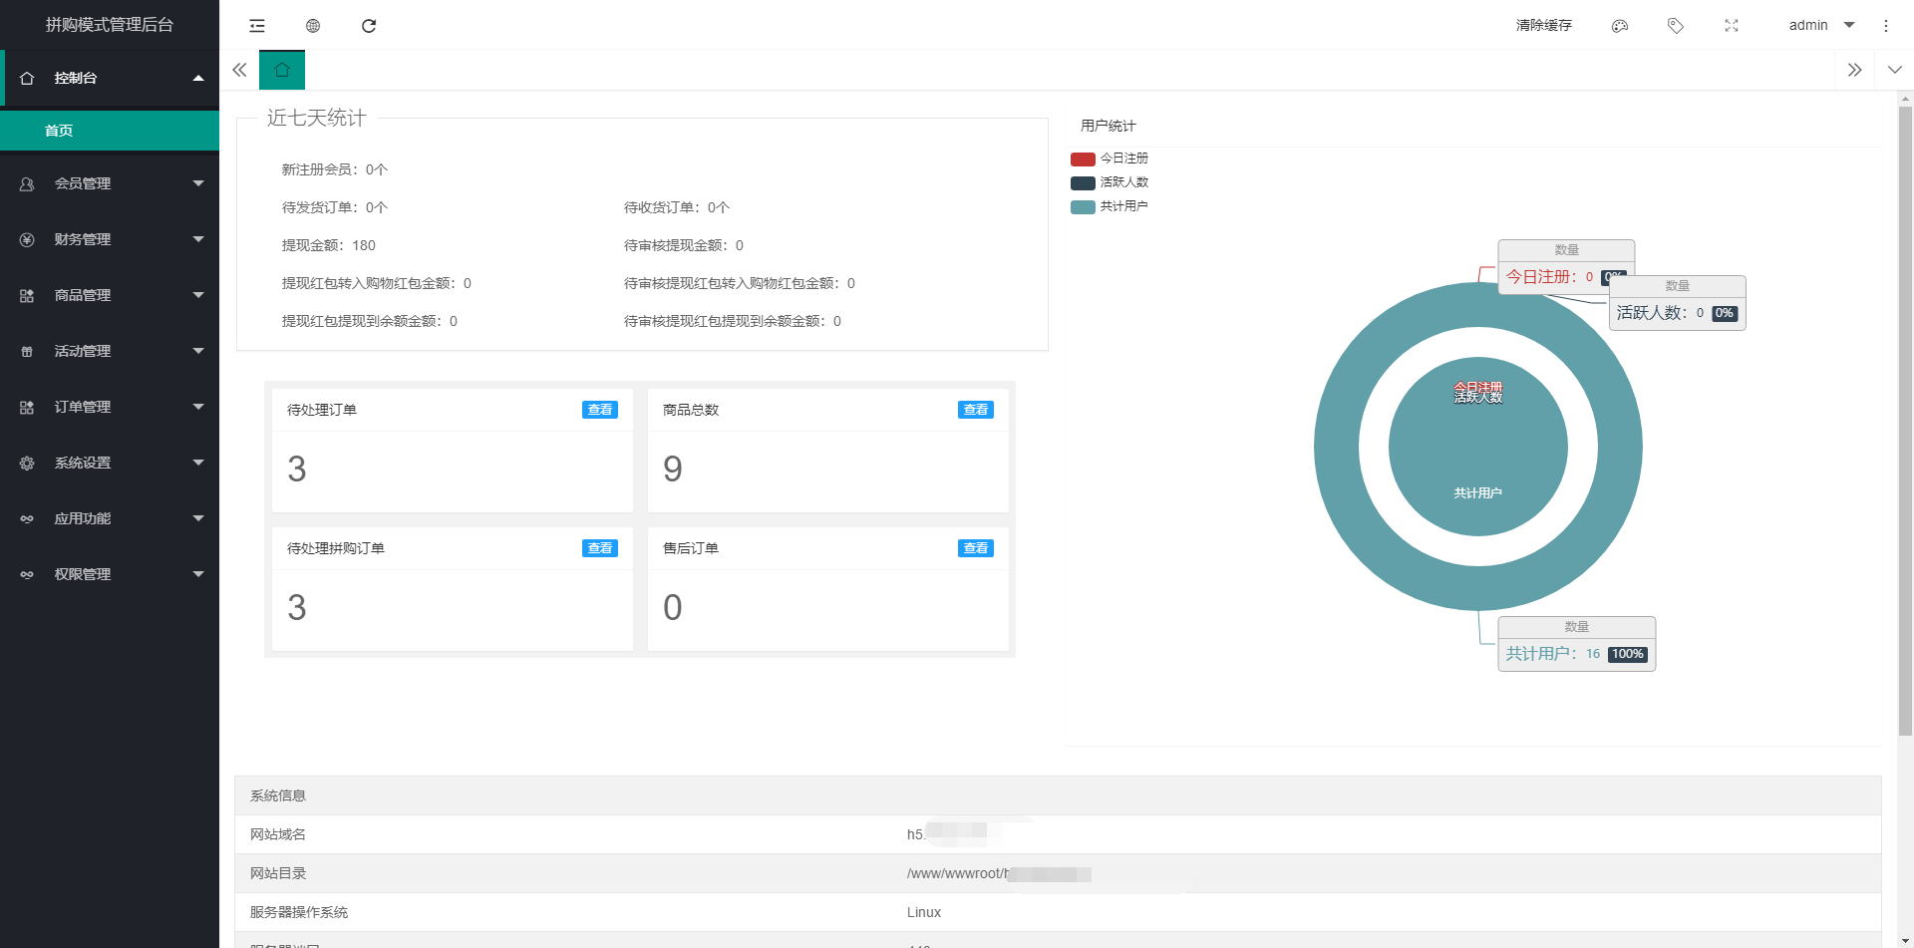Open the tab operations dropdown arrow

coord(1894,70)
